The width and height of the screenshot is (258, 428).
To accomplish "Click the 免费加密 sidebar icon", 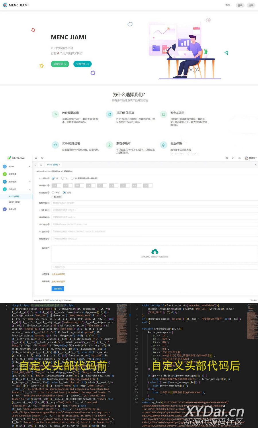I will pyautogui.click(x=5, y=209).
